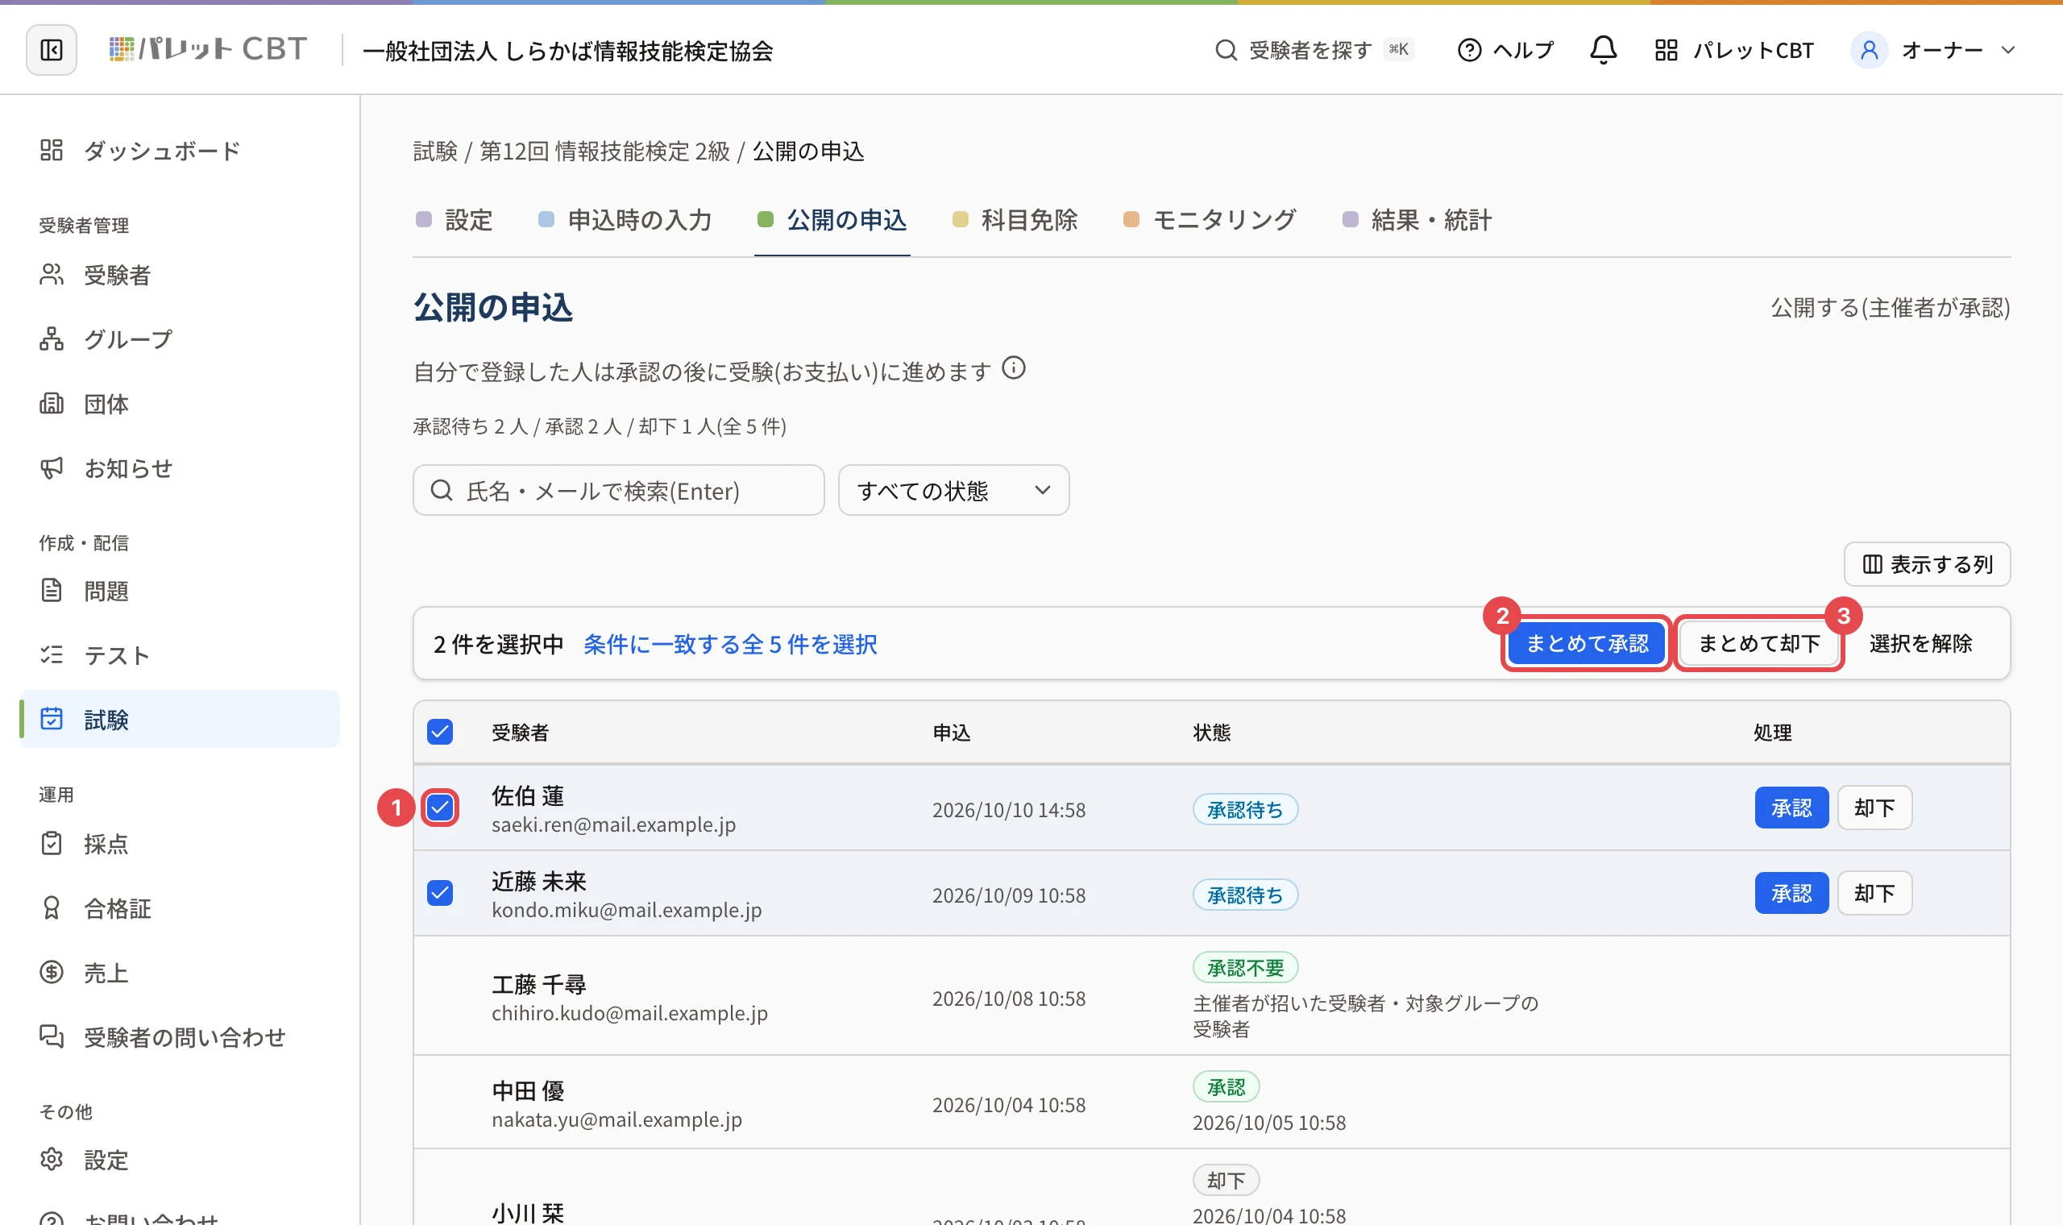Click 公開する(主催者が承認) setting text

pyautogui.click(x=1891, y=307)
